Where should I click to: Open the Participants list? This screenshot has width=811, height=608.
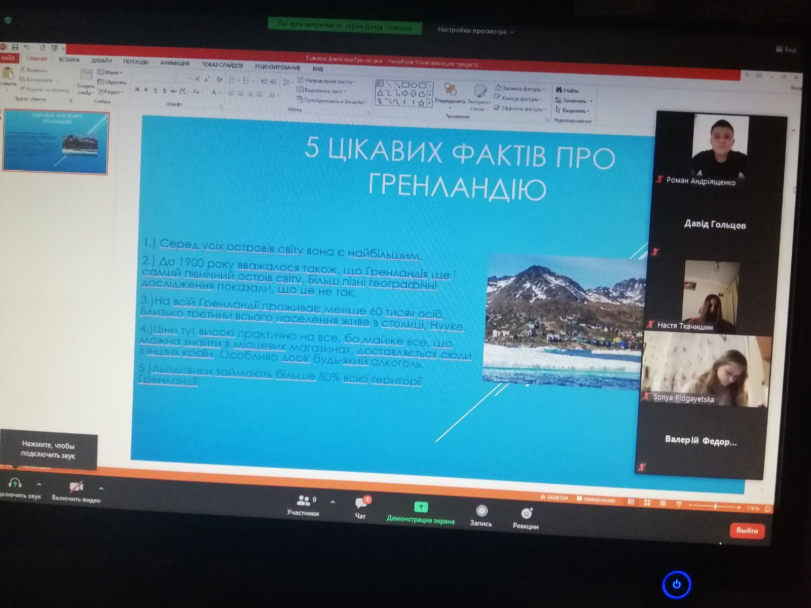[303, 502]
